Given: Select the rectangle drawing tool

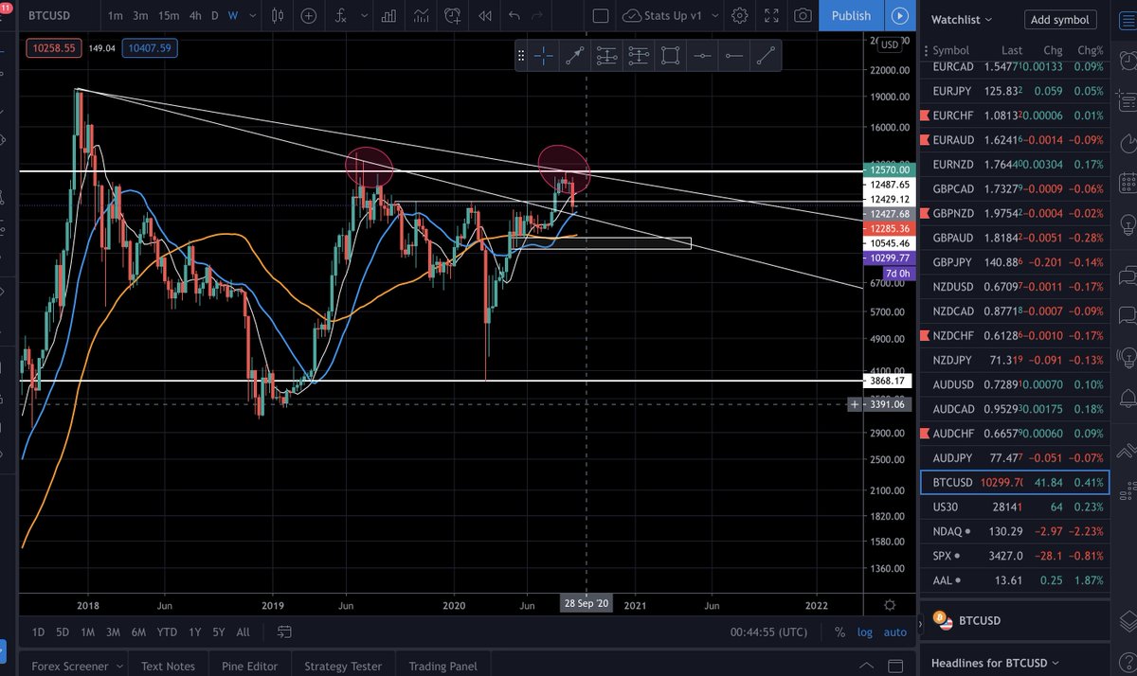Looking at the screenshot, I should (670, 57).
